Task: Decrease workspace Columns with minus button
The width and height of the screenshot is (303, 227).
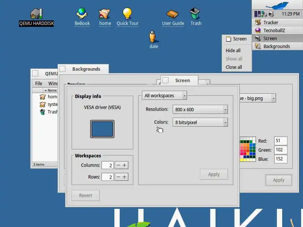Action: pyautogui.click(x=118, y=165)
